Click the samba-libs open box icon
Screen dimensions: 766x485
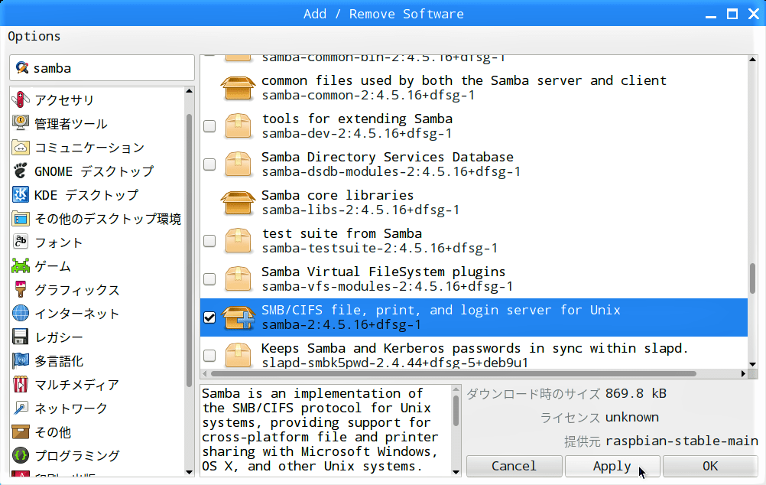(238, 203)
